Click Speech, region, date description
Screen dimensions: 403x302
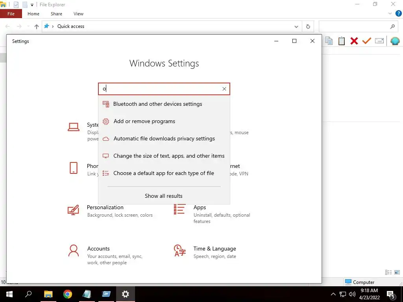click(x=214, y=256)
